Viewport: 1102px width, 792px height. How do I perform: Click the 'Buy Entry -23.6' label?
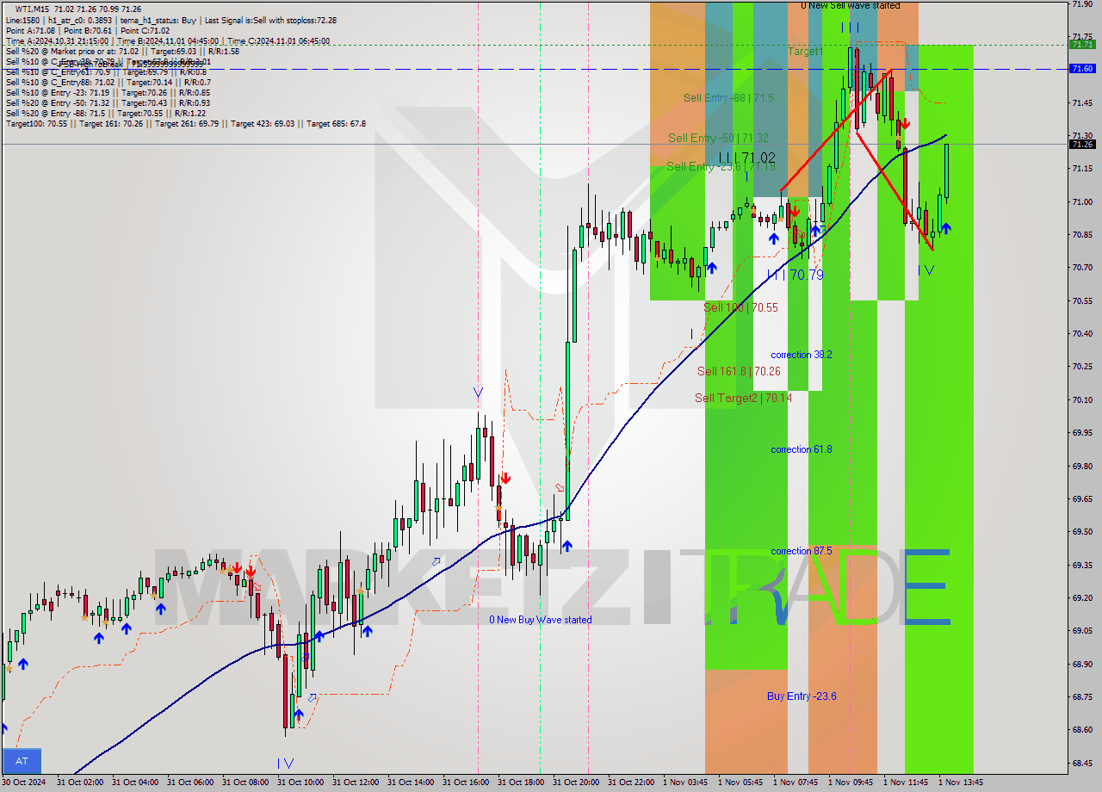pos(802,696)
